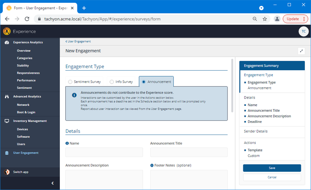Close the Form - User Engagement tab
311x190 pixels.
pos(72,8)
